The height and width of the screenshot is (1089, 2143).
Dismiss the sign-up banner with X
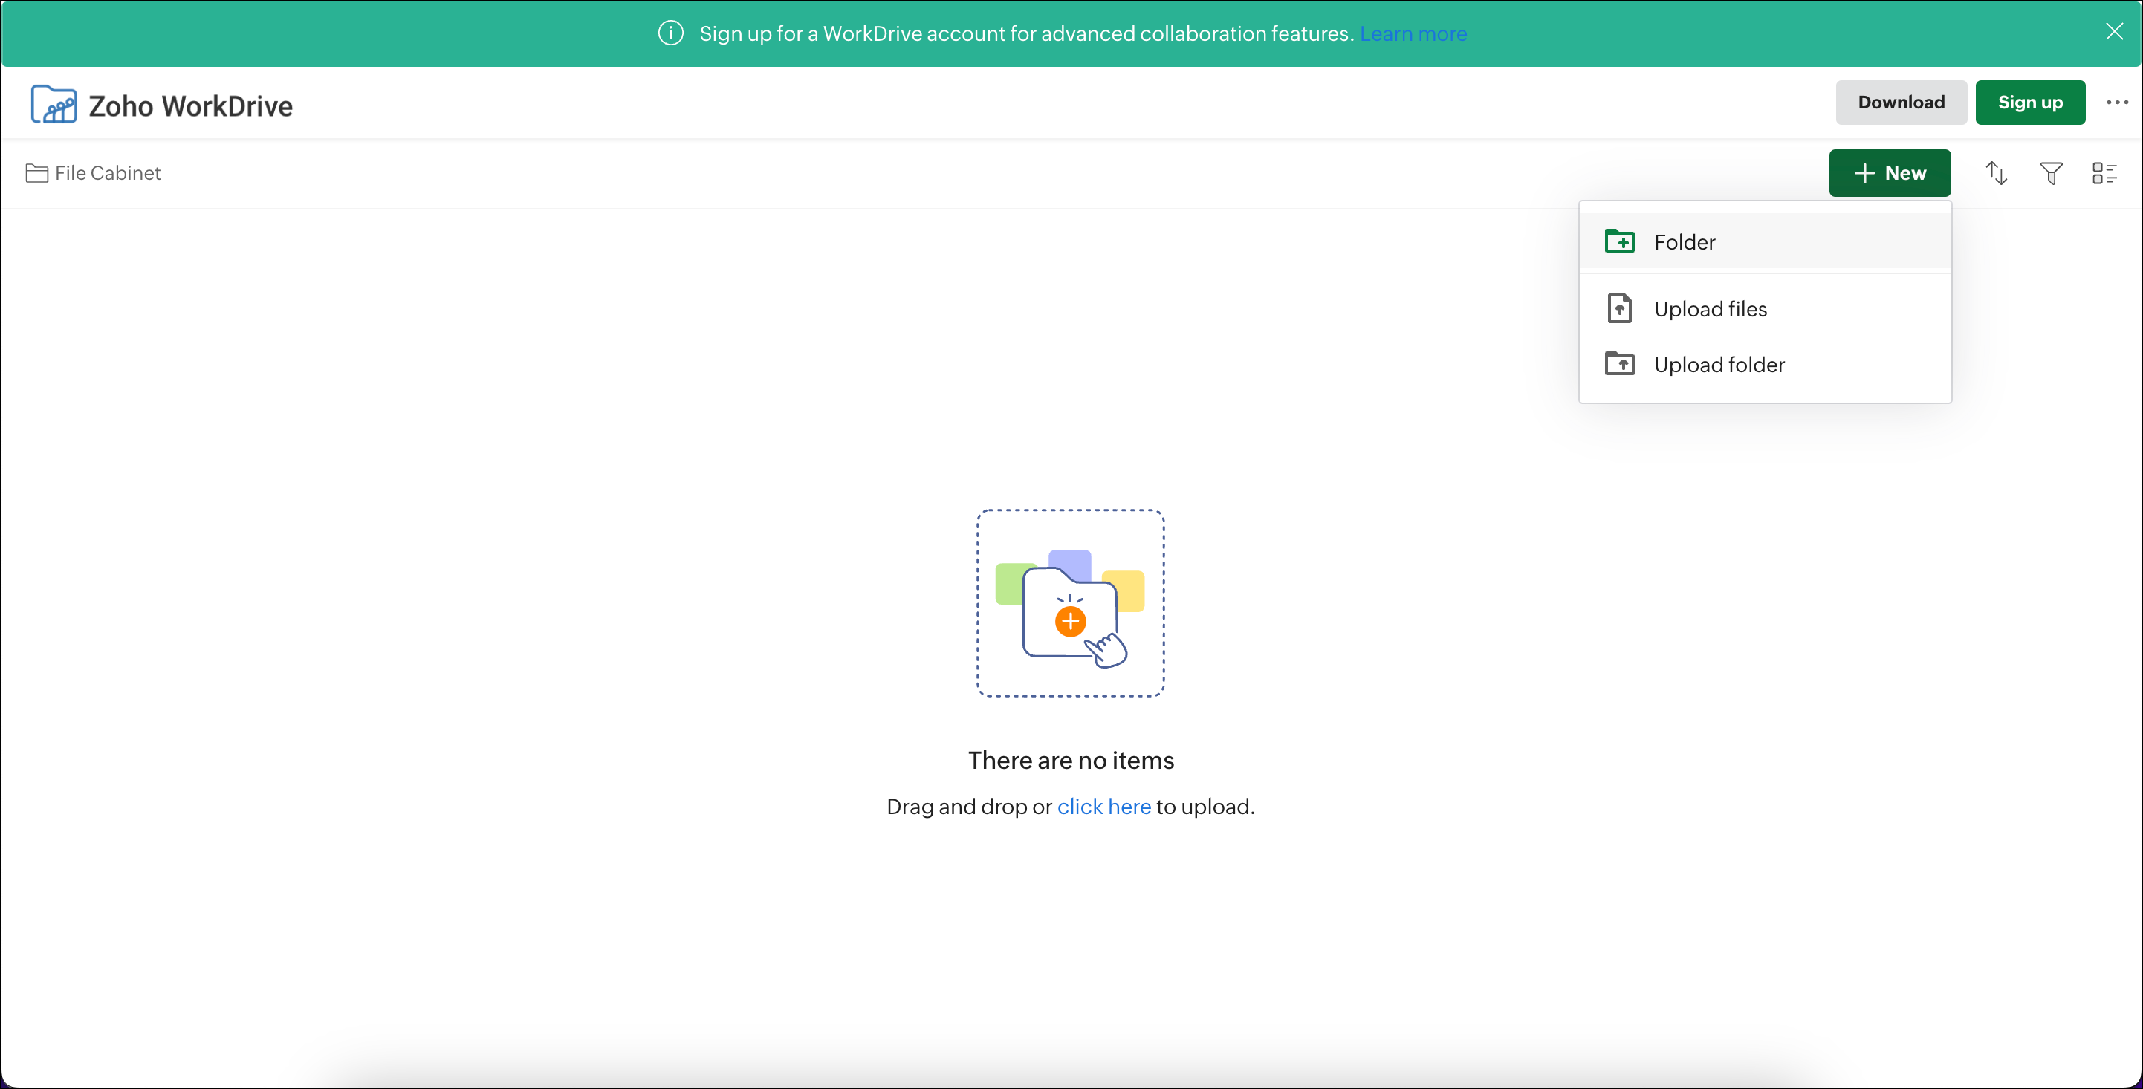click(x=2114, y=32)
